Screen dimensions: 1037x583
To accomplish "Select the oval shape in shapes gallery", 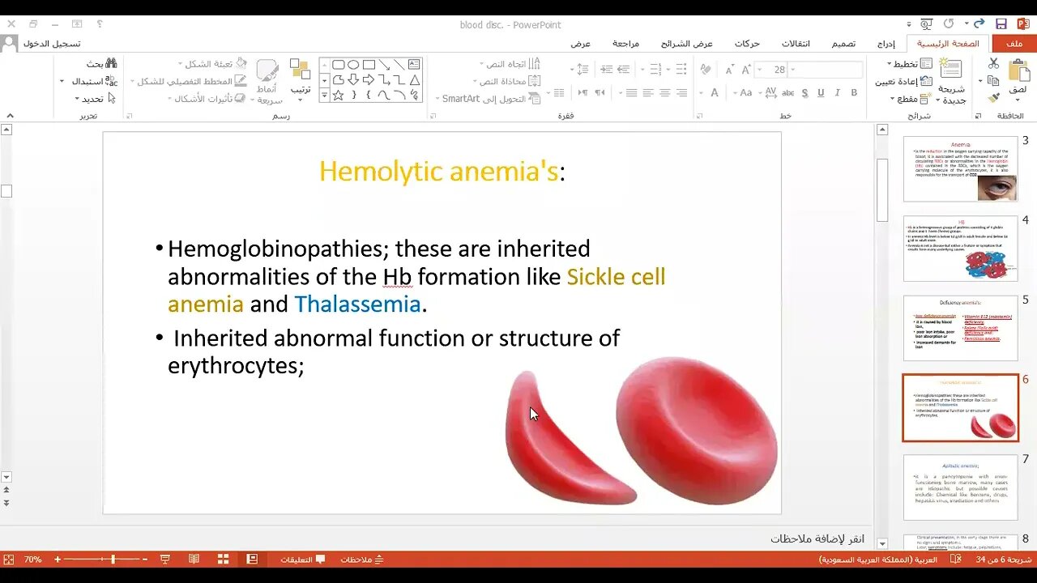I will coord(353,65).
